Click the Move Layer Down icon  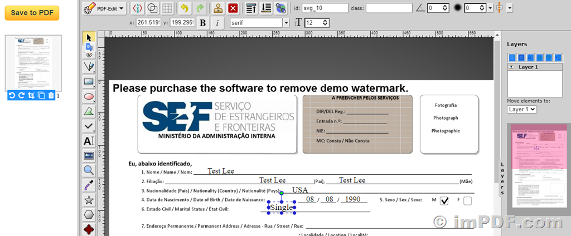(x=549, y=57)
